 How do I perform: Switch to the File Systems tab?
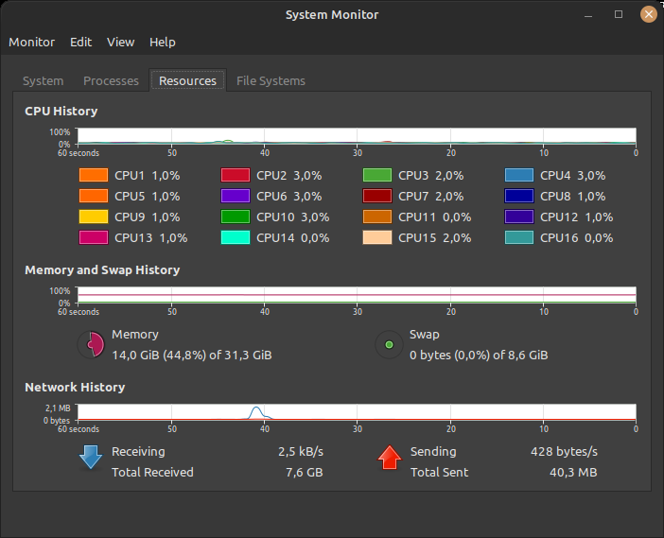pos(271,81)
